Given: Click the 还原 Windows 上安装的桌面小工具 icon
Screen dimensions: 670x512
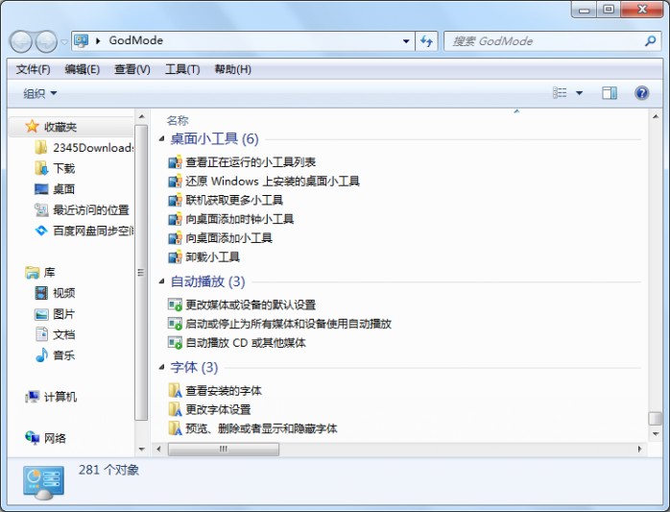Looking at the screenshot, I should (x=175, y=182).
